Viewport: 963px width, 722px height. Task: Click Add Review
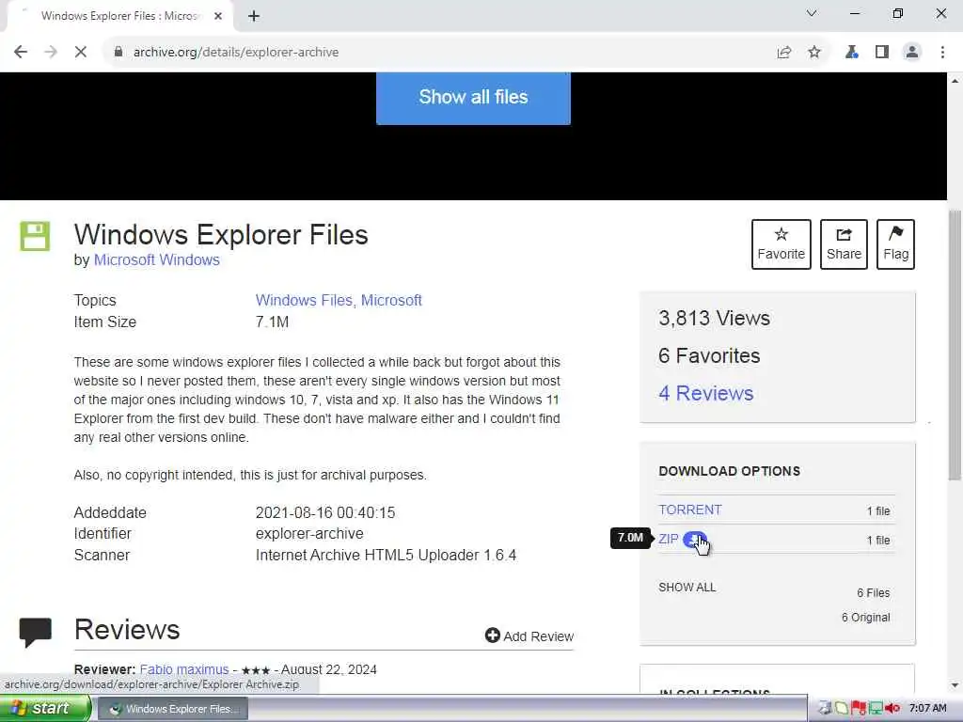pos(529,636)
